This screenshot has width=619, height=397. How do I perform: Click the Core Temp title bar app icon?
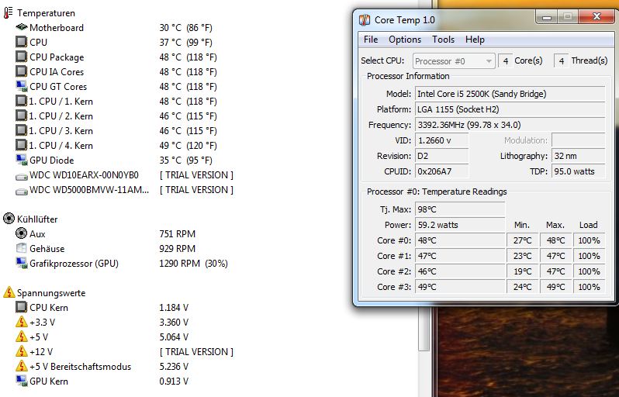365,19
